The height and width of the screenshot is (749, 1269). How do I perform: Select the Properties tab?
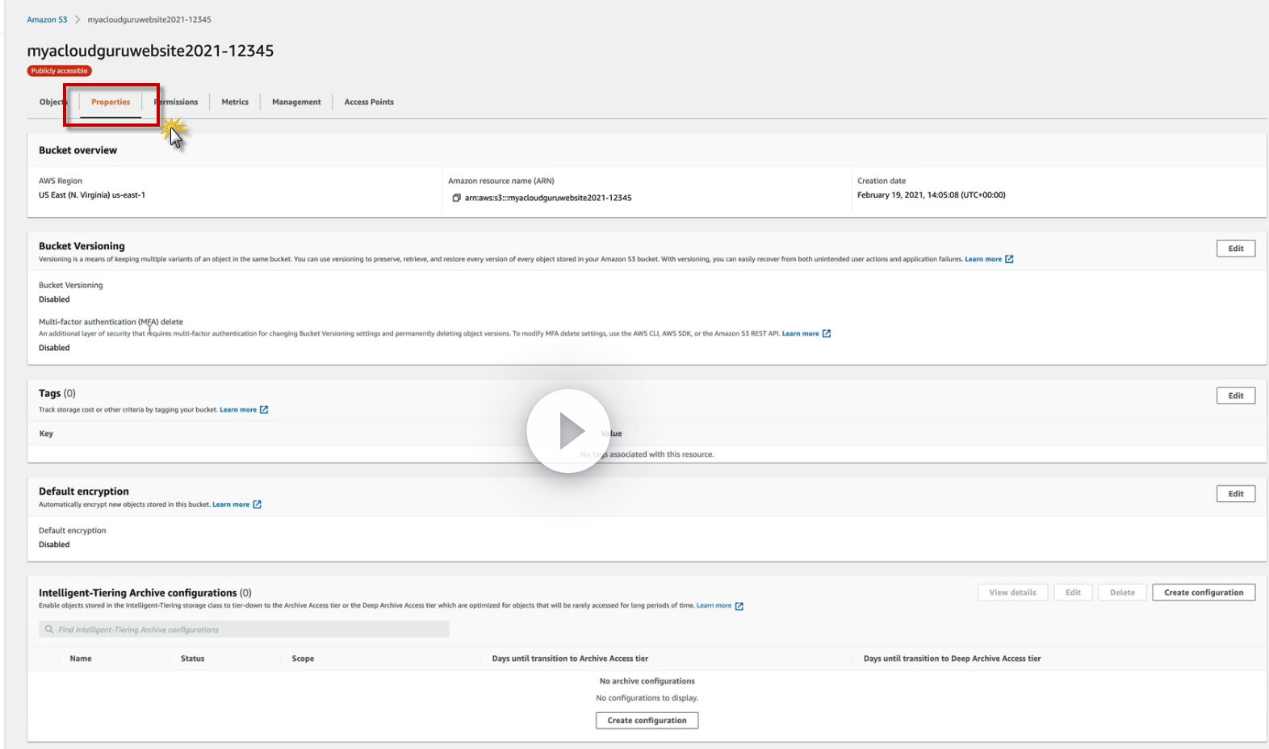[111, 103]
